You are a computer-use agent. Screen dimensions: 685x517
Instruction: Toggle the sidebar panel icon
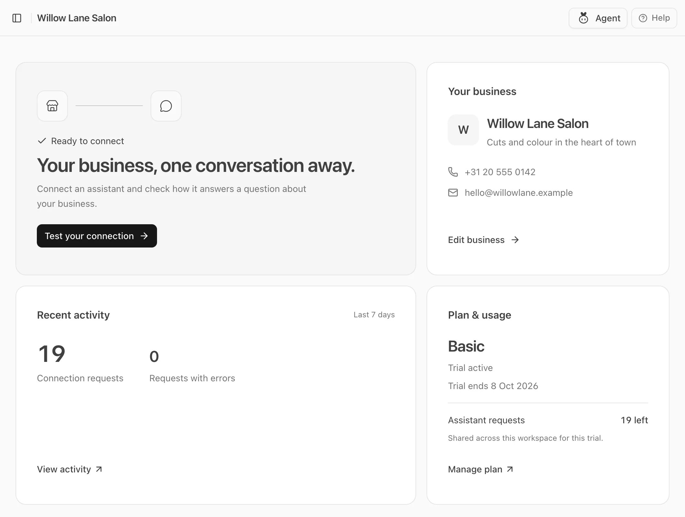click(x=17, y=18)
